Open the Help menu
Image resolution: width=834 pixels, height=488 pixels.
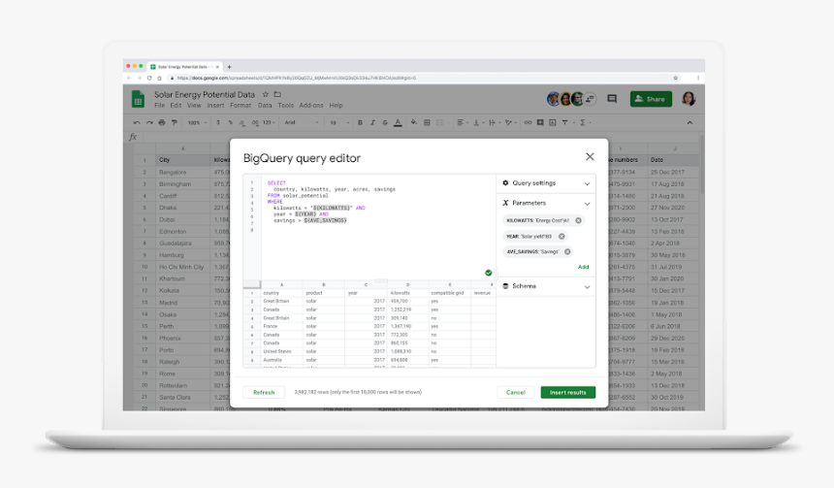336,106
